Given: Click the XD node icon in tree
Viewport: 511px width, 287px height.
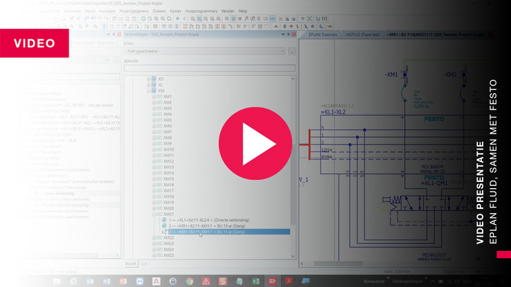Looking at the screenshot, I should (154, 79).
